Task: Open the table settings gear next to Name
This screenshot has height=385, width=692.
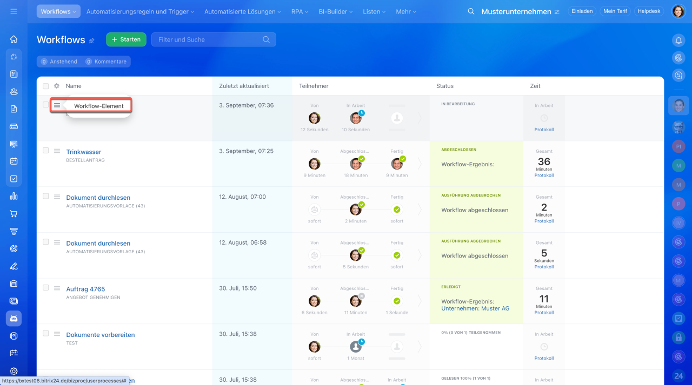Action: 57,86
